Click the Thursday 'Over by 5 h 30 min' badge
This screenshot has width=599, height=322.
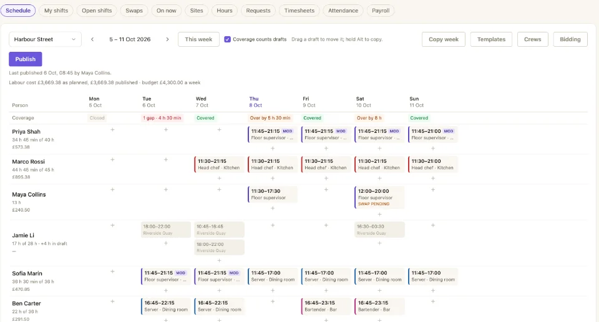click(x=270, y=118)
